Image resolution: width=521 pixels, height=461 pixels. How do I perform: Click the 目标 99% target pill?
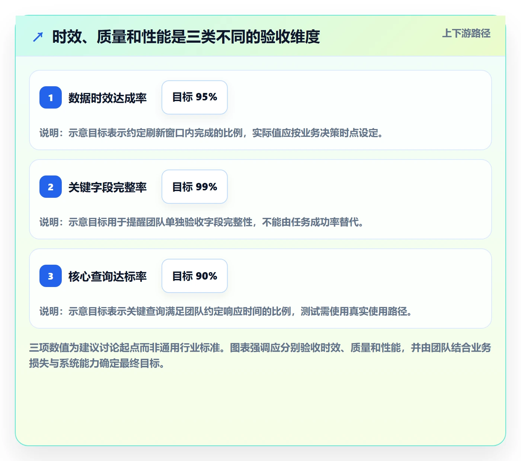(x=195, y=187)
